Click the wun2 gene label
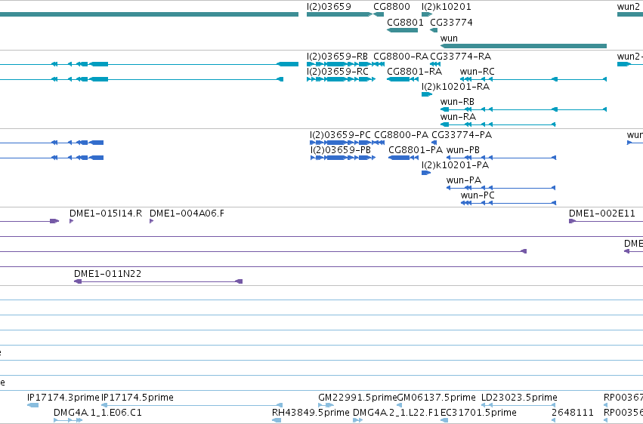This screenshot has width=643, height=424. click(x=628, y=7)
